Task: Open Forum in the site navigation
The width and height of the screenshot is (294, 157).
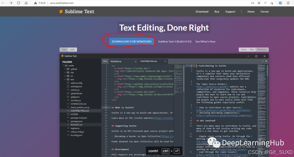Action: [x=265, y=12]
